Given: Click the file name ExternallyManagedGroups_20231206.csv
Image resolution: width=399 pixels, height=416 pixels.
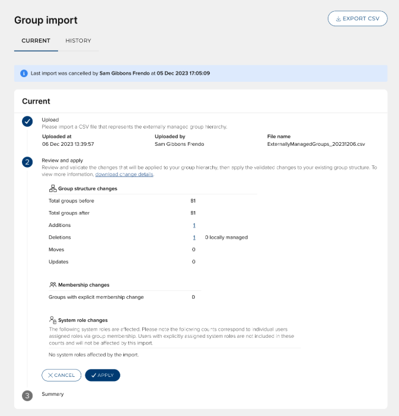Looking at the screenshot, I should coord(316,144).
